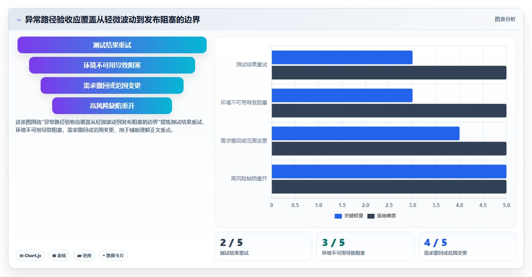Viewport: 532px width, 277px height.
Task: Click the dark bar for 高风险缺陷重开
Action: click(389, 187)
